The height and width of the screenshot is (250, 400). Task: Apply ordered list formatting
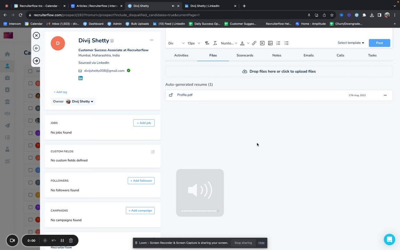pyautogui.click(x=278, y=43)
